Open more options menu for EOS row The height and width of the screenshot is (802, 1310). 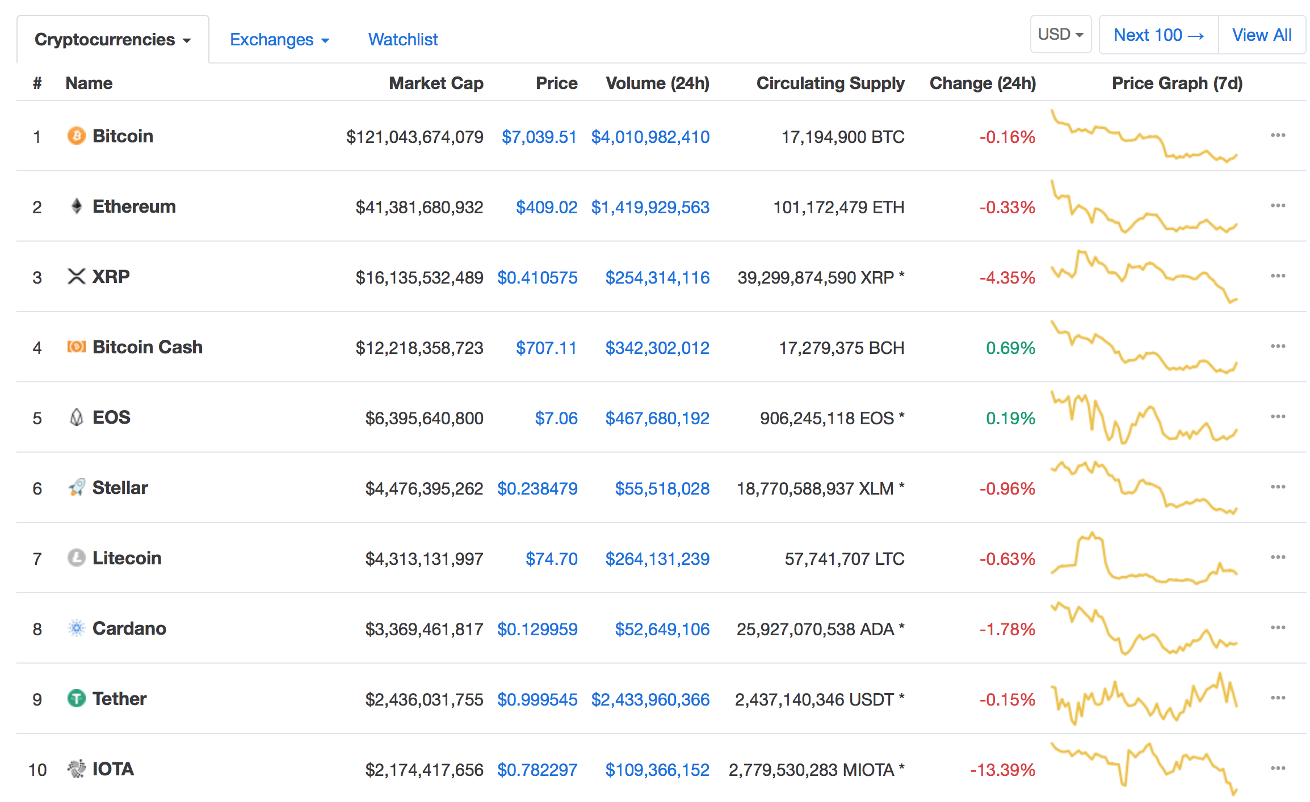point(1278,416)
